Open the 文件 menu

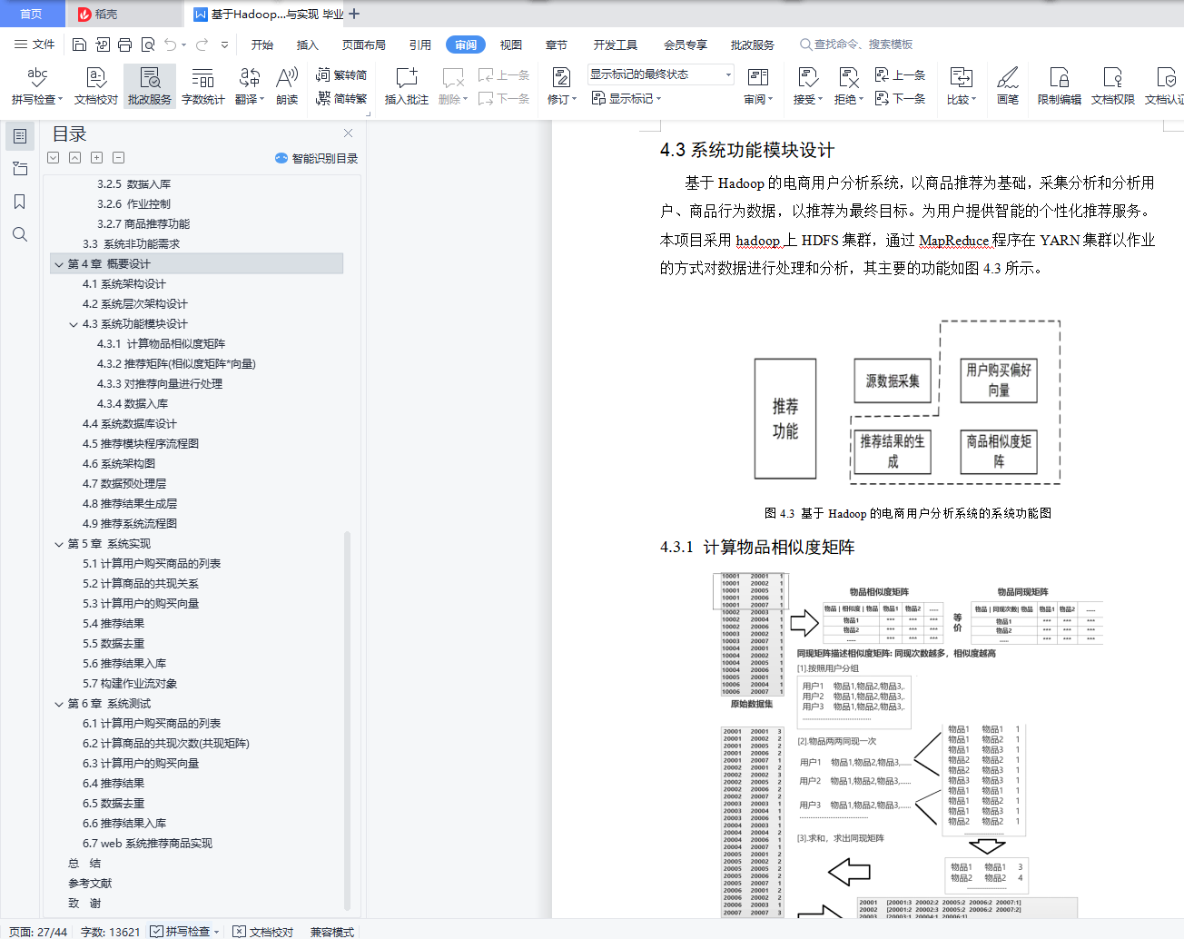[35, 44]
